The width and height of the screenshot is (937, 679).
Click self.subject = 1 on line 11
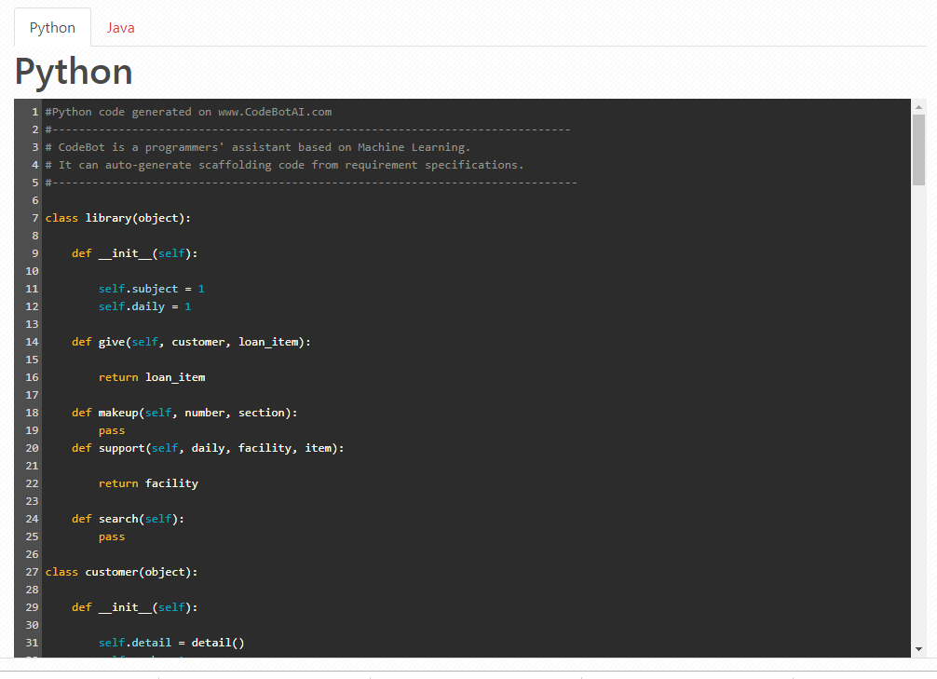coord(149,288)
